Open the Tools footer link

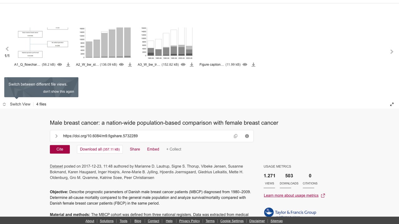tap(123, 221)
